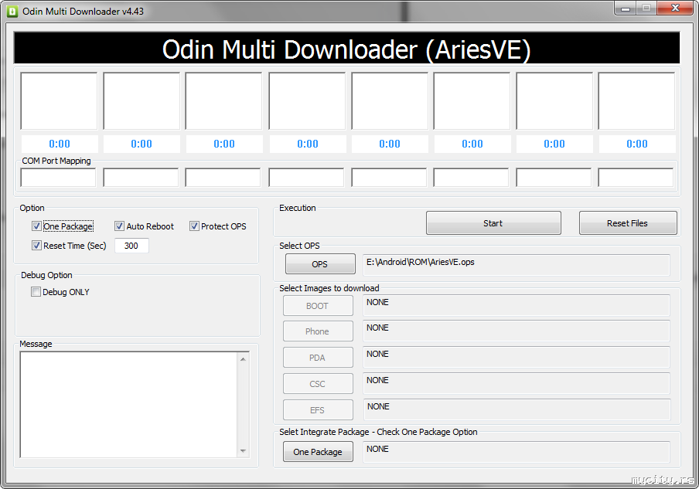This screenshot has width=699, height=489.
Task: Click inside the Message text area
Action: tap(128, 404)
